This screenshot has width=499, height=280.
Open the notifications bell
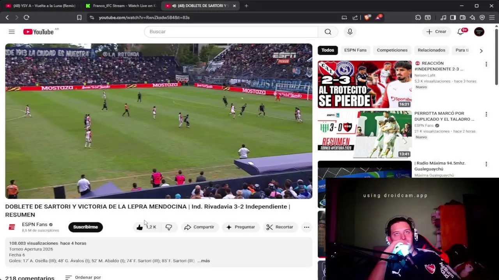(x=461, y=31)
